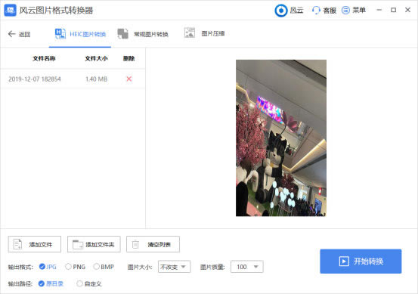The height and width of the screenshot is (294, 418).
Task: Minimize the converter window
Action: (379, 10)
